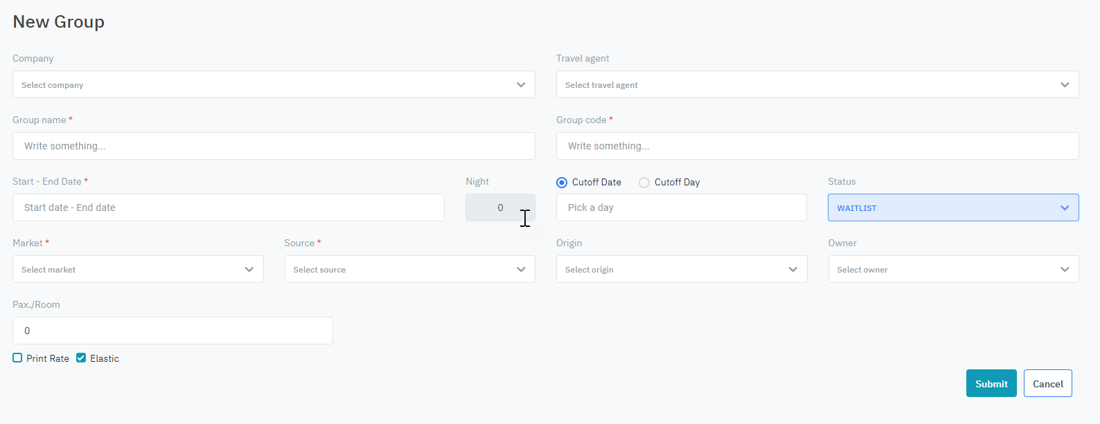Expand the Select market dropdown
Viewport: 1100px width, 424px height.
click(x=138, y=269)
